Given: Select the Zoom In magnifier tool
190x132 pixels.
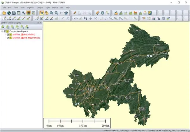Looking at the screenshot, I should (52, 13).
